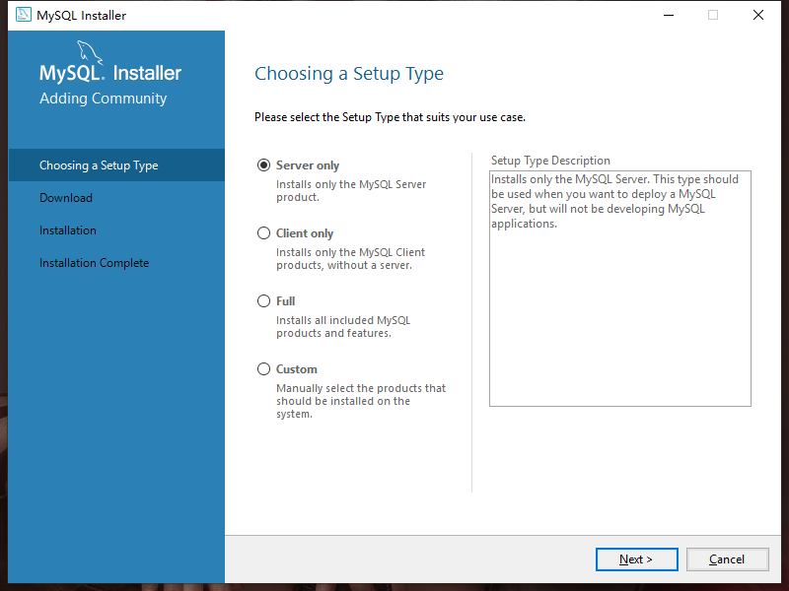Go to Choosing a Setup Type step
789x591 pixels.
point(116,164)
